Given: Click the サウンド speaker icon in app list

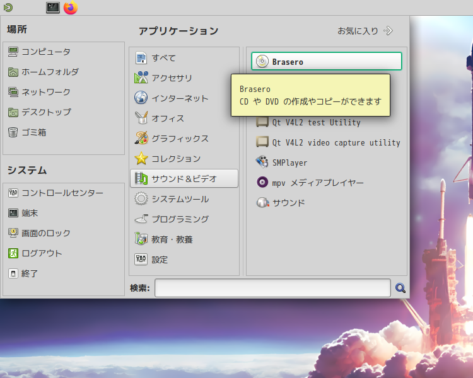Looking at the screenshot, I should [262, 203].
